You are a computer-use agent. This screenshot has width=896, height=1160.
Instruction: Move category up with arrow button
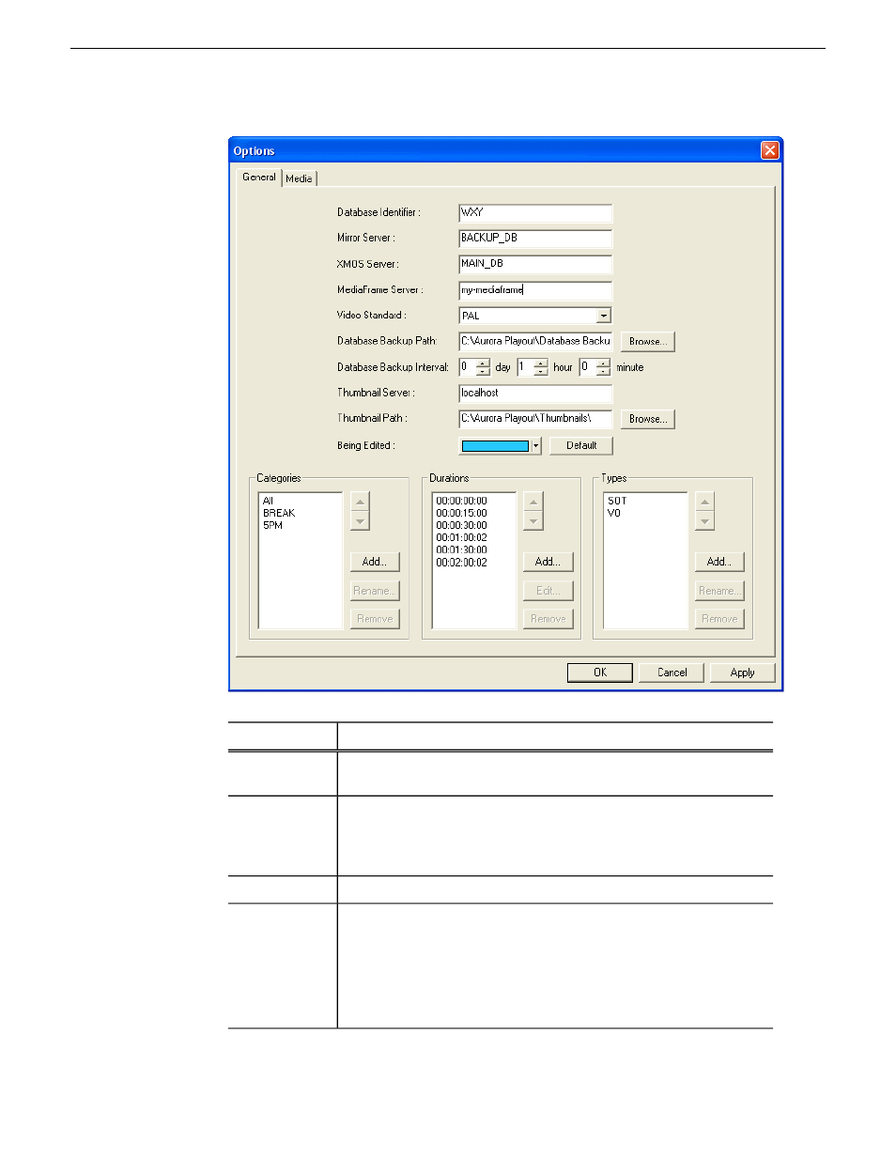click(x=360, y=502)
